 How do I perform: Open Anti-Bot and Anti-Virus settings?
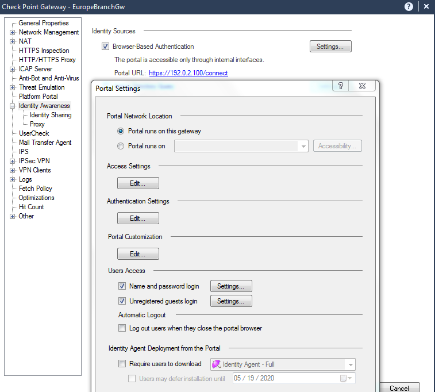pyautogui.click(x=49, y=78)
